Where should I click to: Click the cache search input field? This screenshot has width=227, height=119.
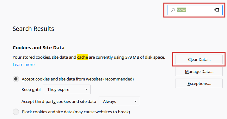point(195,10)
